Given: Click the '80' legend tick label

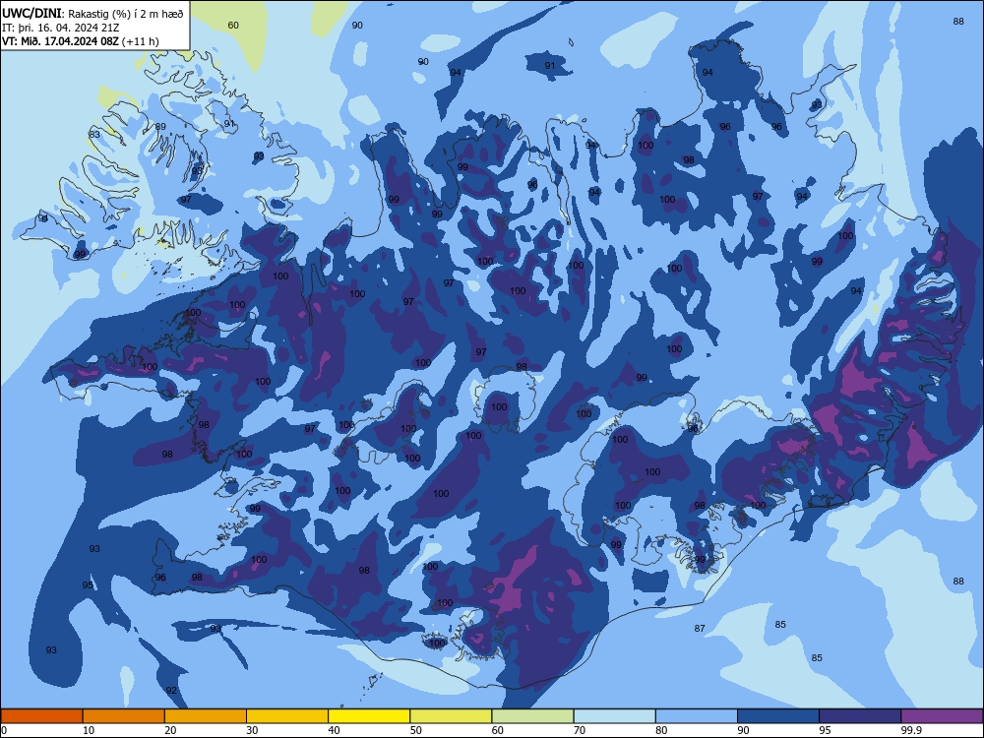Looking at the screenshot, I should pyautogui.click(x=661, y=730).
